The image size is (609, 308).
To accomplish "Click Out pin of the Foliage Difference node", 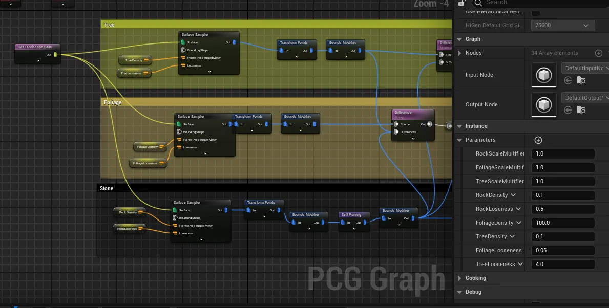I will [429, 124].
